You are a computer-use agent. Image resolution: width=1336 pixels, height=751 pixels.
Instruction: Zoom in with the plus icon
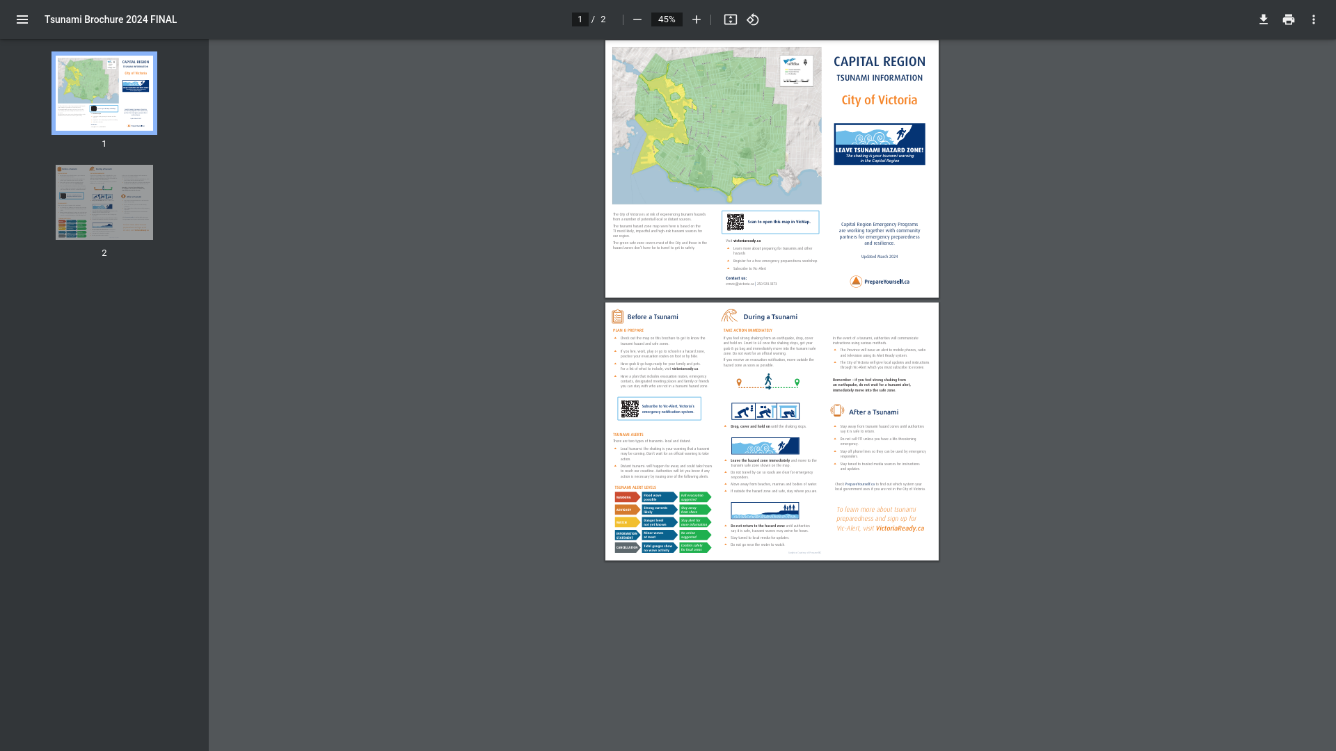[x=697, y=19]
